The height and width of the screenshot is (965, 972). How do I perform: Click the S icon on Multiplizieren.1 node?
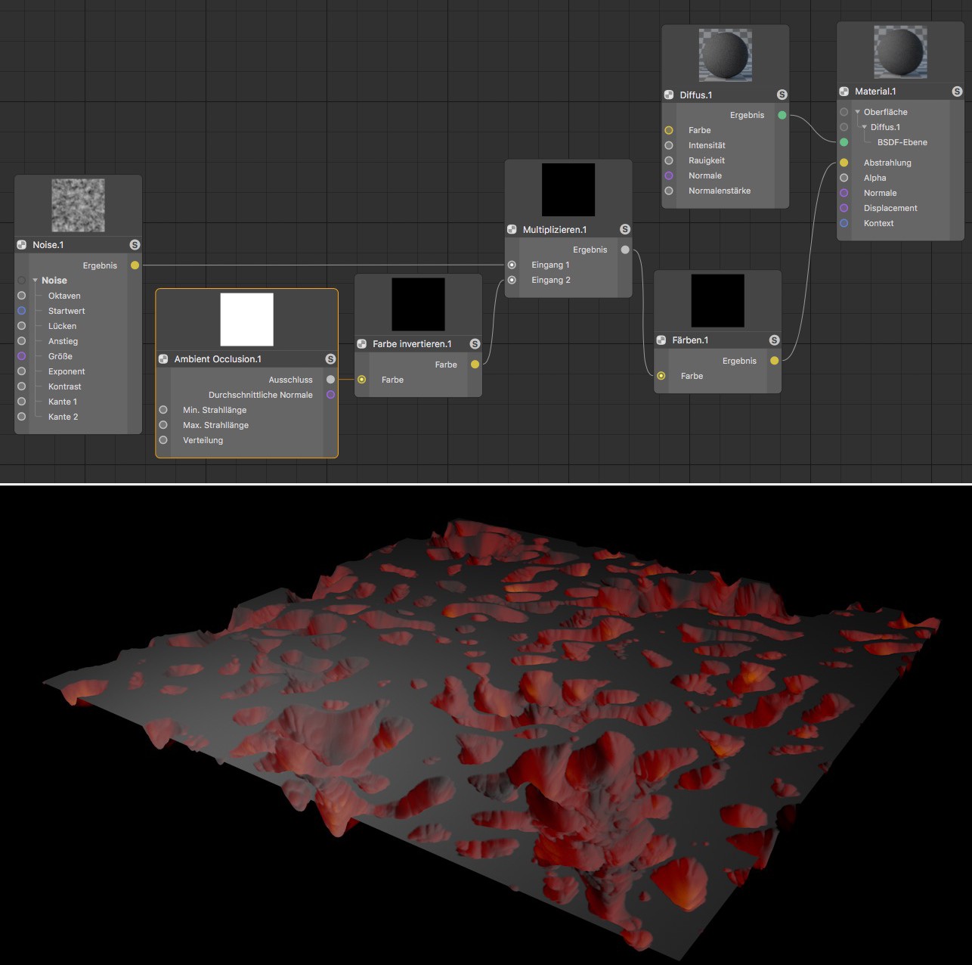point(625,229)
